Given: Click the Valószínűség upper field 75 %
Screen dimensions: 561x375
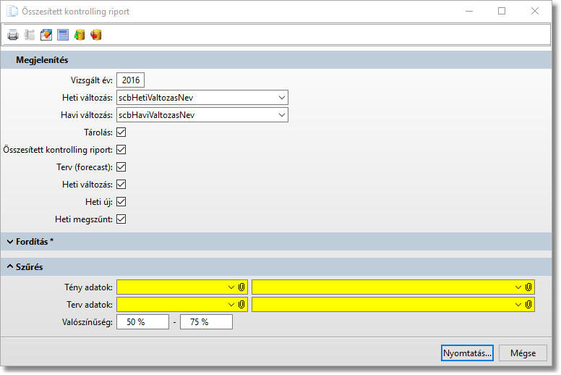Looking at the screenshot, I should 207,322.
